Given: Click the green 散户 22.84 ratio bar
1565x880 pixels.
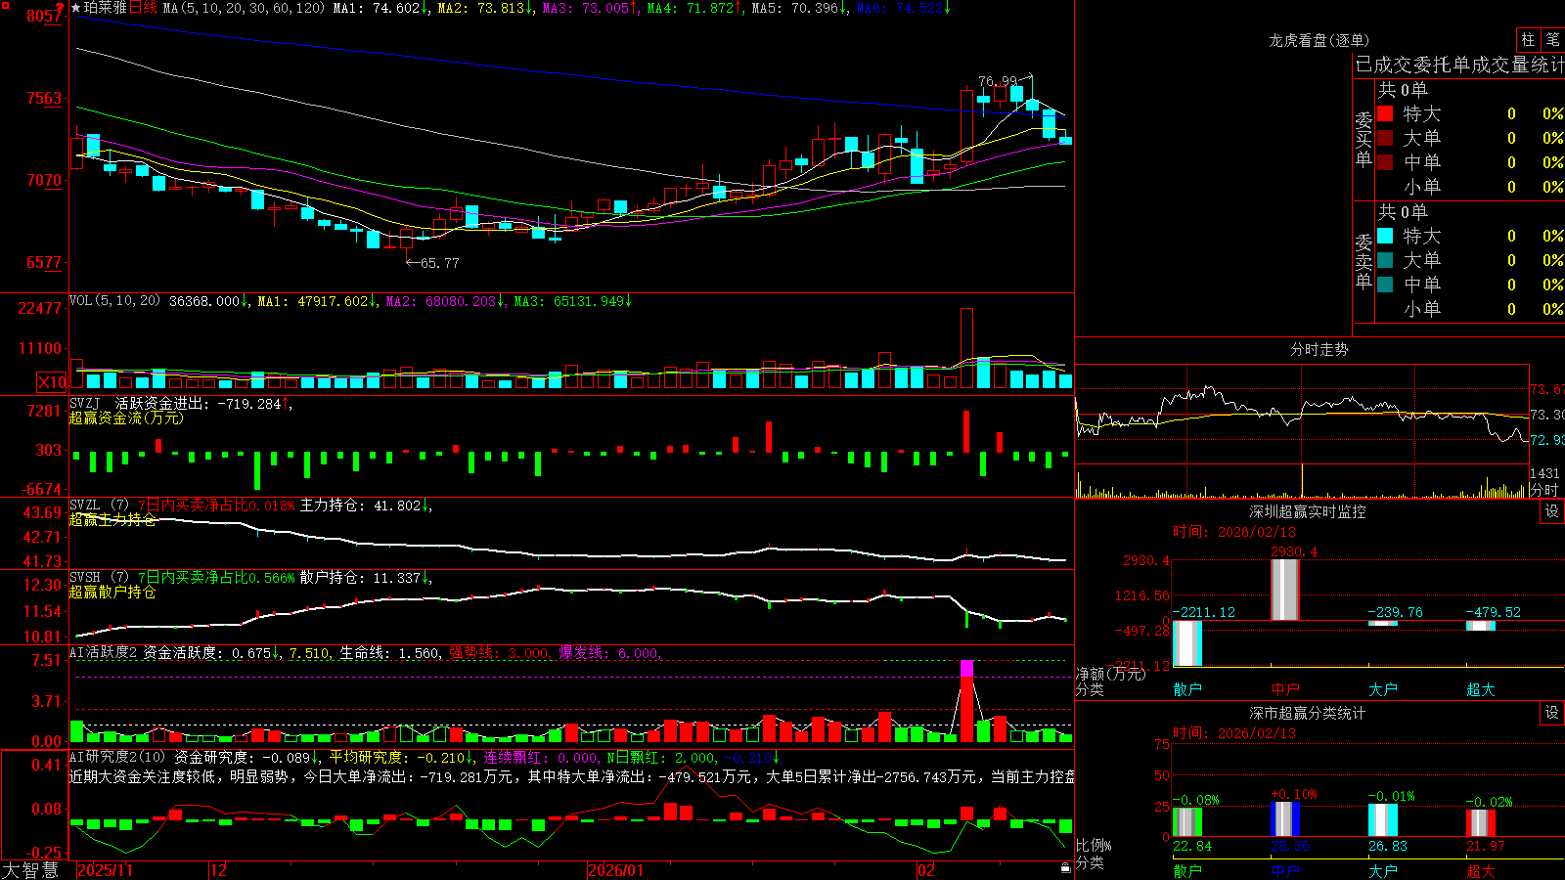Looking at the screenshot, I should [x=1187, y=821].
